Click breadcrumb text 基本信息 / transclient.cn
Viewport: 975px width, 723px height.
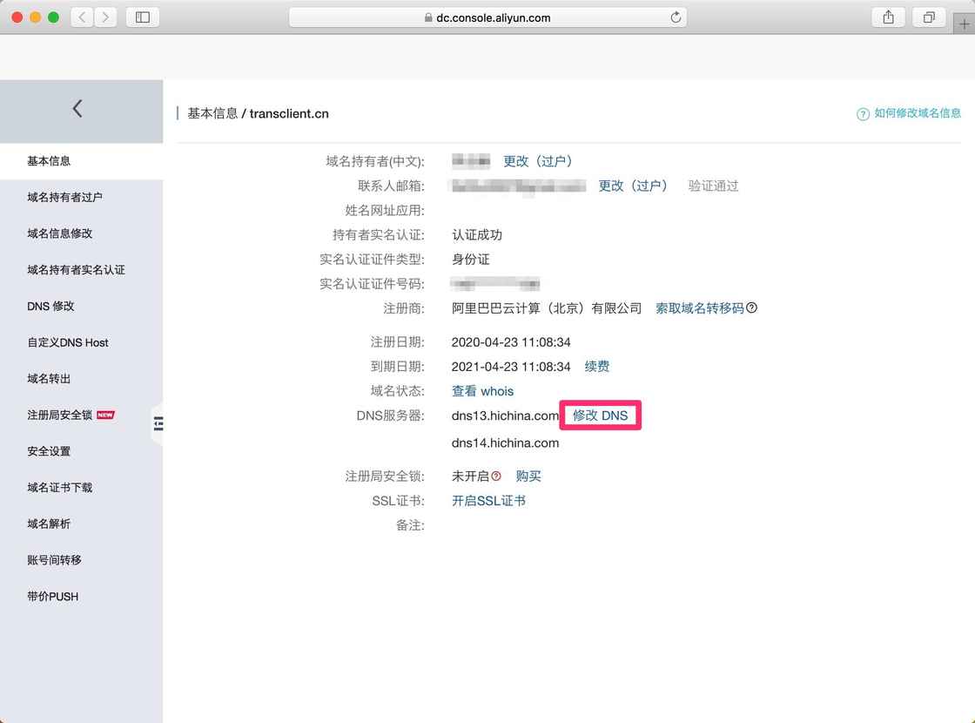[258, 114]
